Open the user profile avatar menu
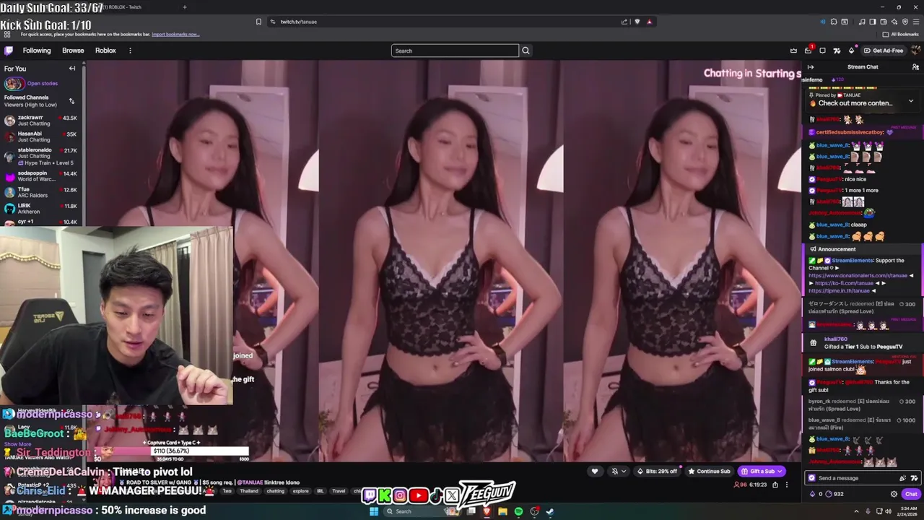This screenshot has width=924, height=520. 915,51
